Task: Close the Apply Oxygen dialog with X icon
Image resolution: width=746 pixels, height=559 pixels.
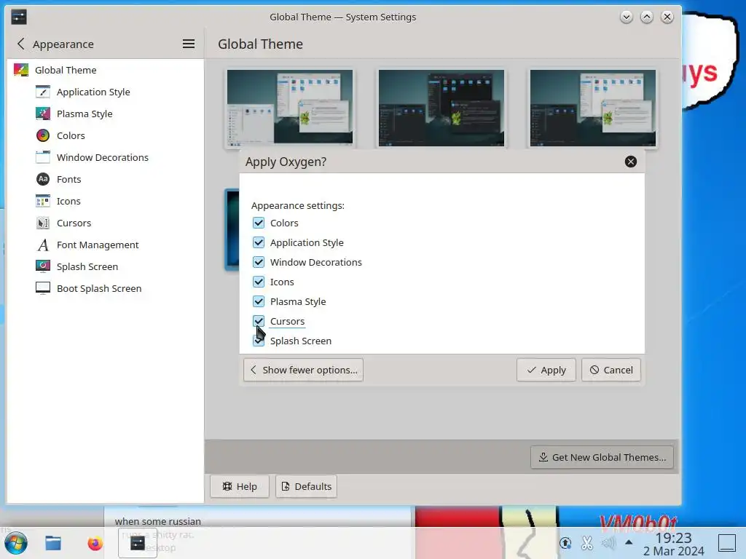Action: click(630, 162)
